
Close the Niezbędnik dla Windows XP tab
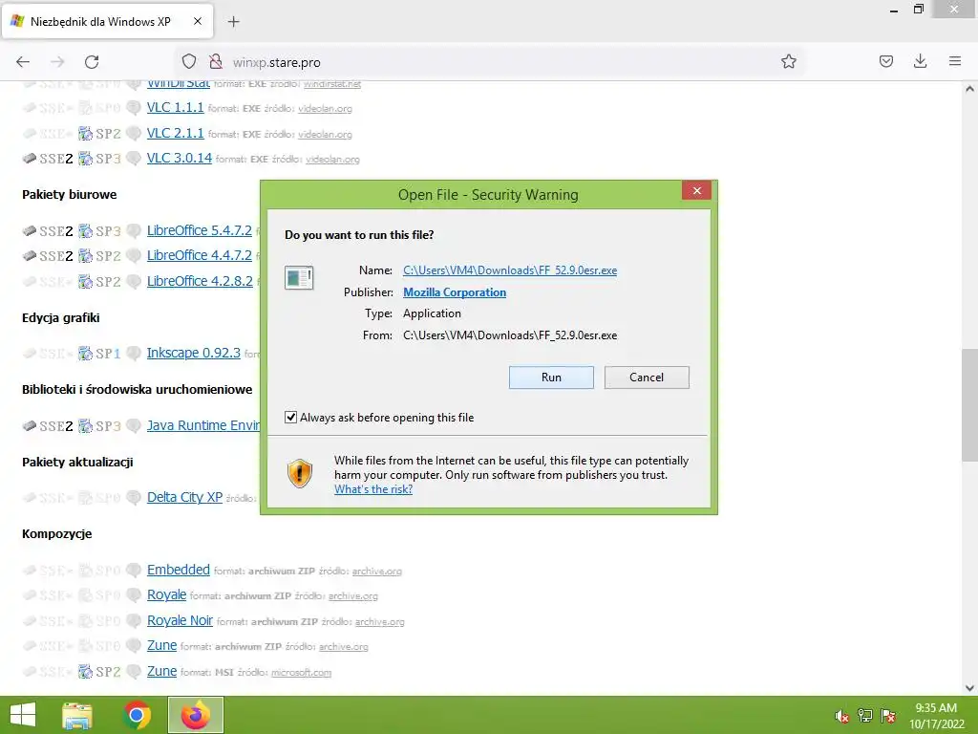(198, 21)
